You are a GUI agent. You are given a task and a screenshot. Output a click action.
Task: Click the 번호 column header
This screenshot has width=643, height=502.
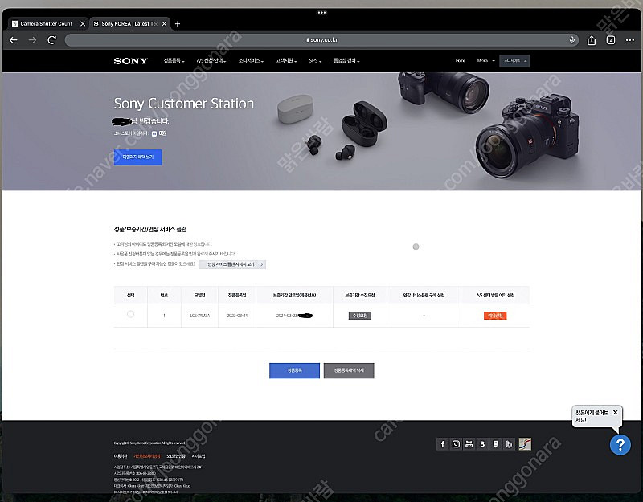pos(164,295)
